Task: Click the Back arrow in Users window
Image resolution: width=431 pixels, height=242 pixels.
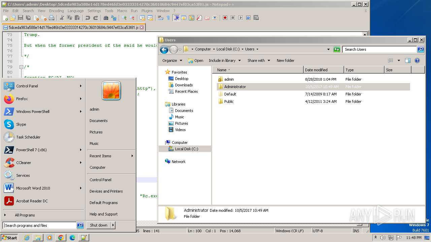Action: (164, 50)
